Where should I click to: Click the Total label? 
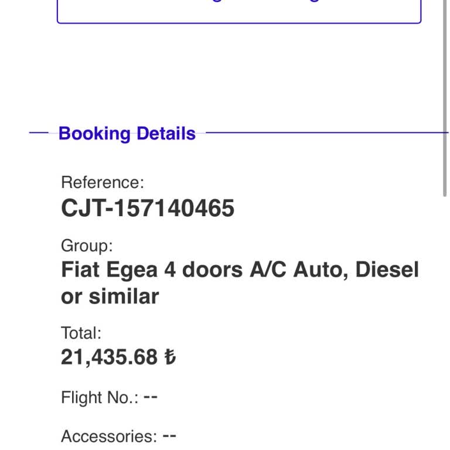[x=81, y=333]
